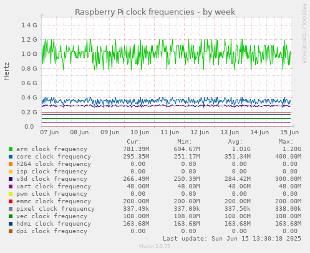The width and height of the screenshot is (310, 253).
Task: Click the pixel minimum value 337.00k
Action: [186, 209]
